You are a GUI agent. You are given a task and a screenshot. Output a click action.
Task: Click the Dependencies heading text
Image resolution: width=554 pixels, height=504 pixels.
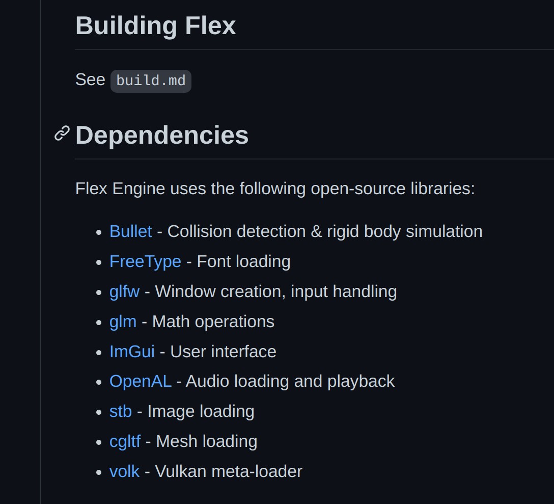tap(162, 135)
